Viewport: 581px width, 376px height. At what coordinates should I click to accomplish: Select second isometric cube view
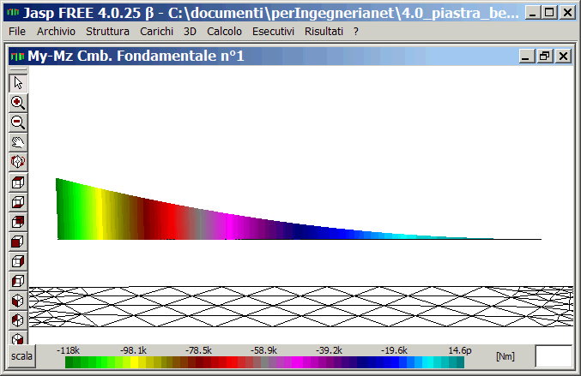click(18, 320)
